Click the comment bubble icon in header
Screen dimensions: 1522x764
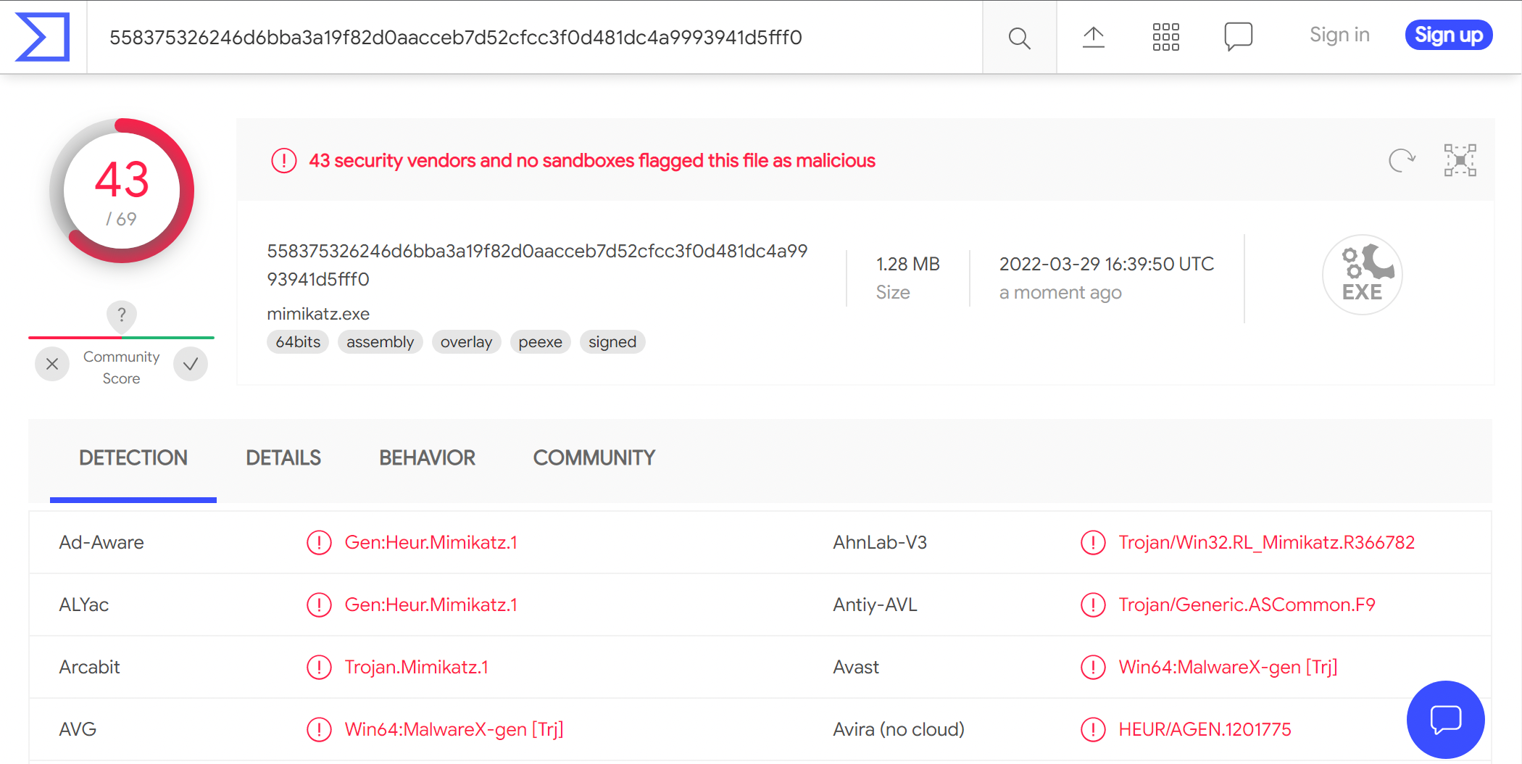click(x=1238, y=36)
